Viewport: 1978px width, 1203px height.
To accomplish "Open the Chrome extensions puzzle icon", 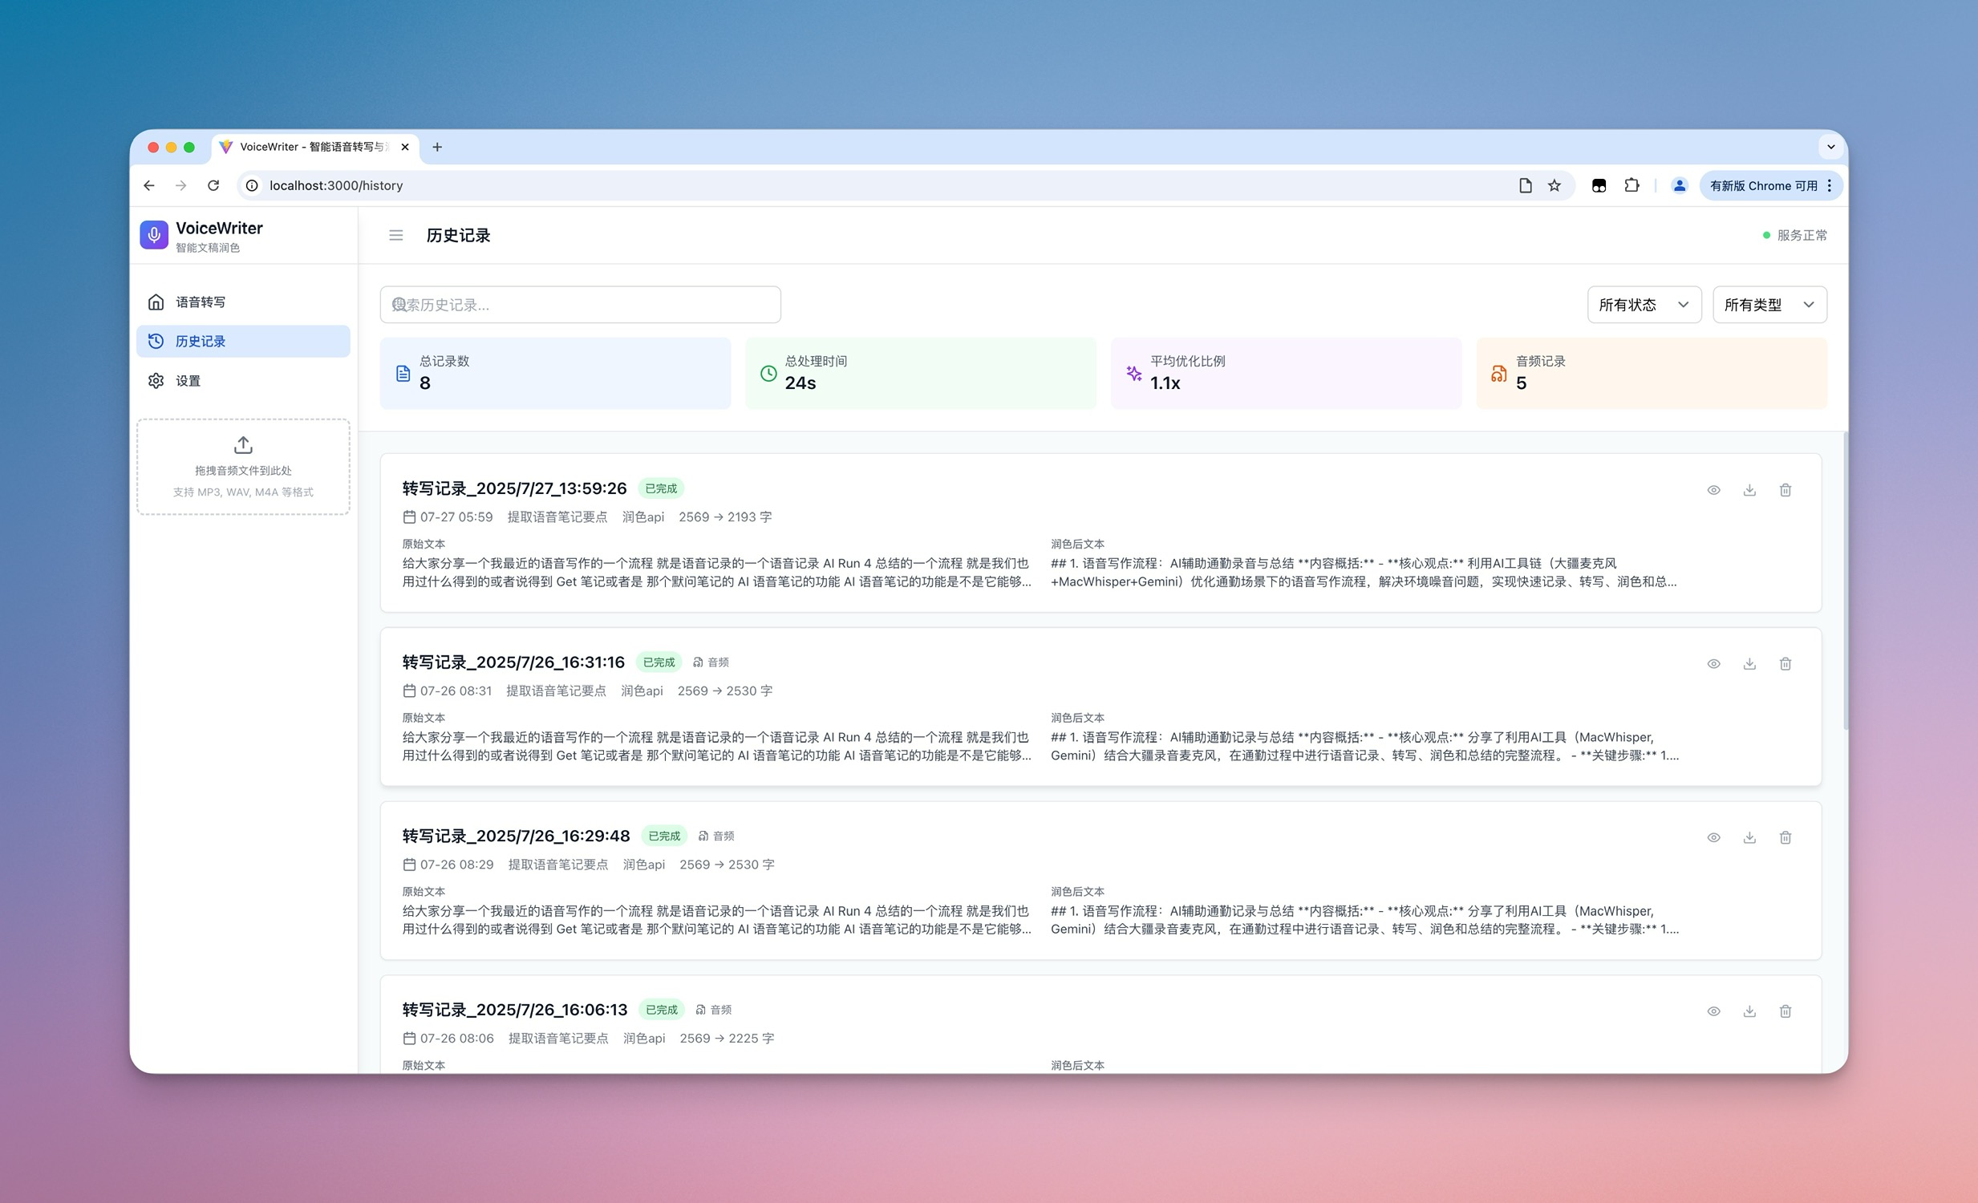I will click(x=1631, y=185).
